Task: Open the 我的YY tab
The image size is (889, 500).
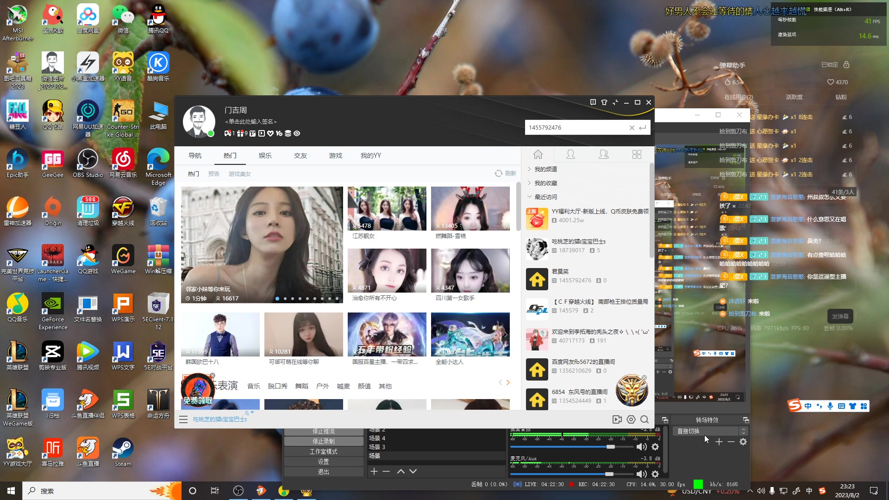Action: pyautogui.click(x=371, y=156)
